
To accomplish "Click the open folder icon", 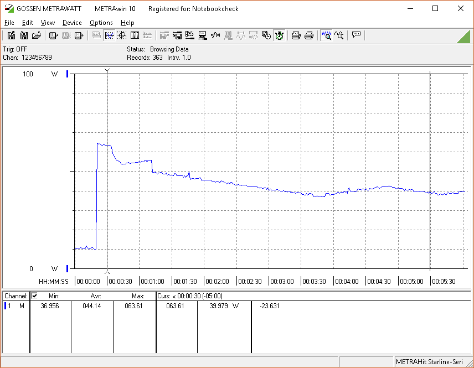I will click(x=37, y=35).
